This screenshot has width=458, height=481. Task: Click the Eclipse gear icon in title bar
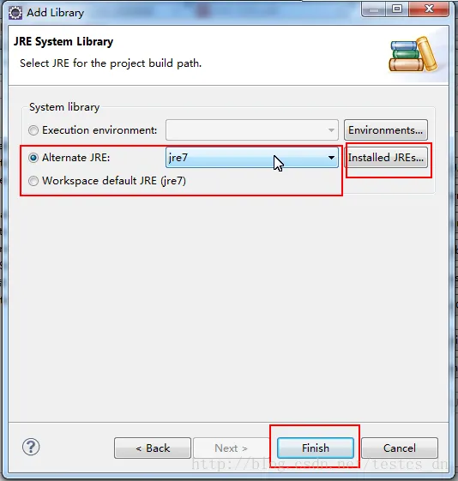click(15, 13)
